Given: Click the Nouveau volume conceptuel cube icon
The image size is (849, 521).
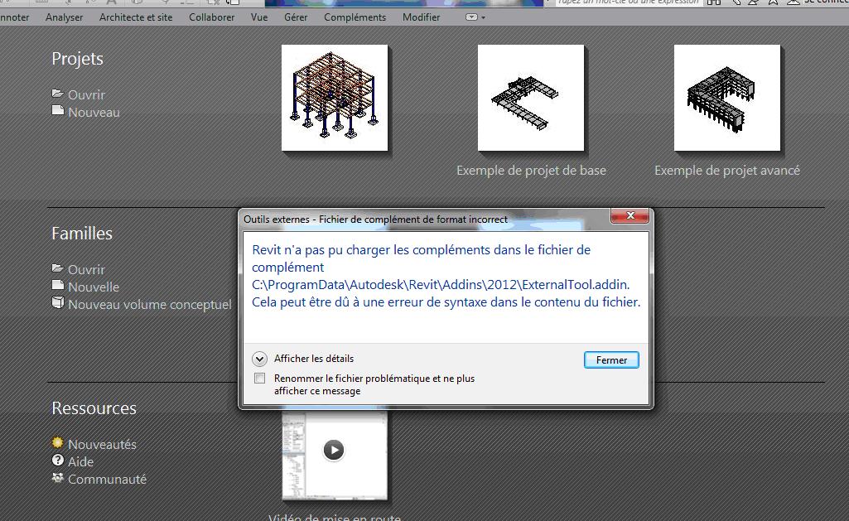Looking at the screenshot, I should (x=58, y=303).
